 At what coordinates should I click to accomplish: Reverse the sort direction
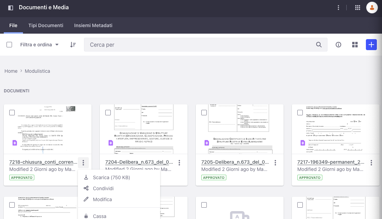(x=73, y=45)
